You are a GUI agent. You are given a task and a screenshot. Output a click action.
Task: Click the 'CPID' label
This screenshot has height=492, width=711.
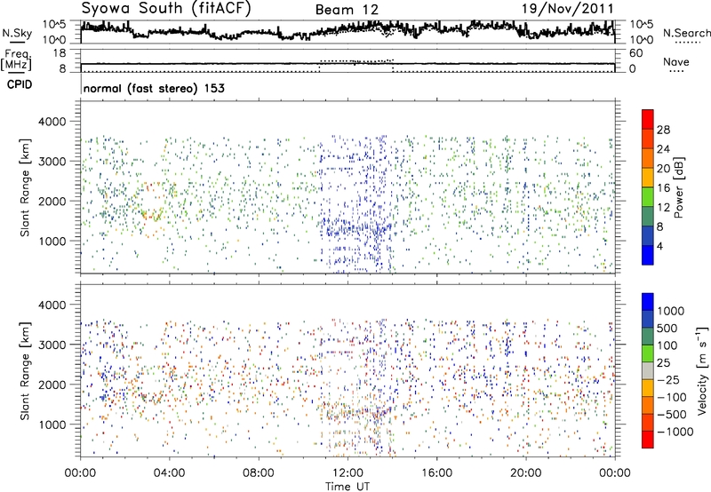coord(20,84)
